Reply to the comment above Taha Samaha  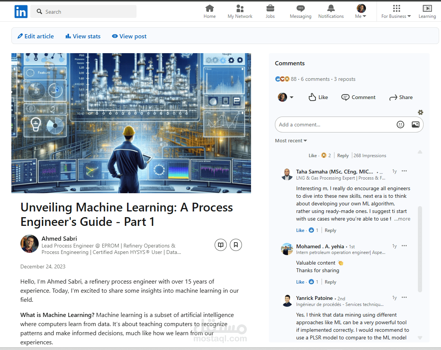point(343,155)
